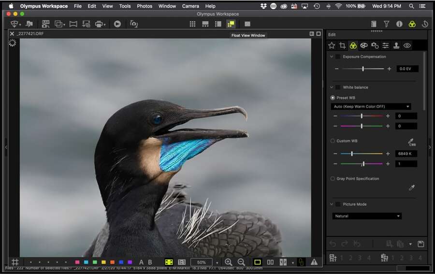Open the filter funnel icon
The height and width of the screenshot is (274, 435).
click(x=387, y=24)
